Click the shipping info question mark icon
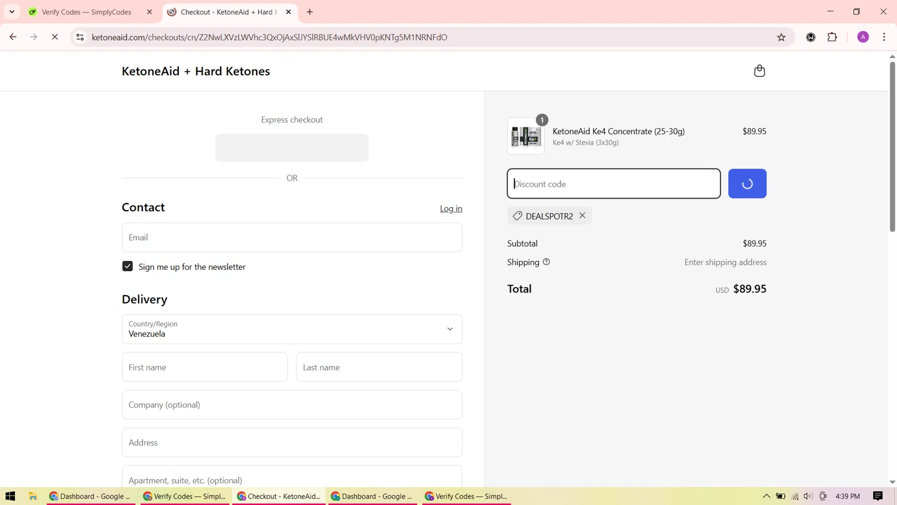The width and height of the screenshot is (897, 505). pyautogui.click(x=547, y=262)
